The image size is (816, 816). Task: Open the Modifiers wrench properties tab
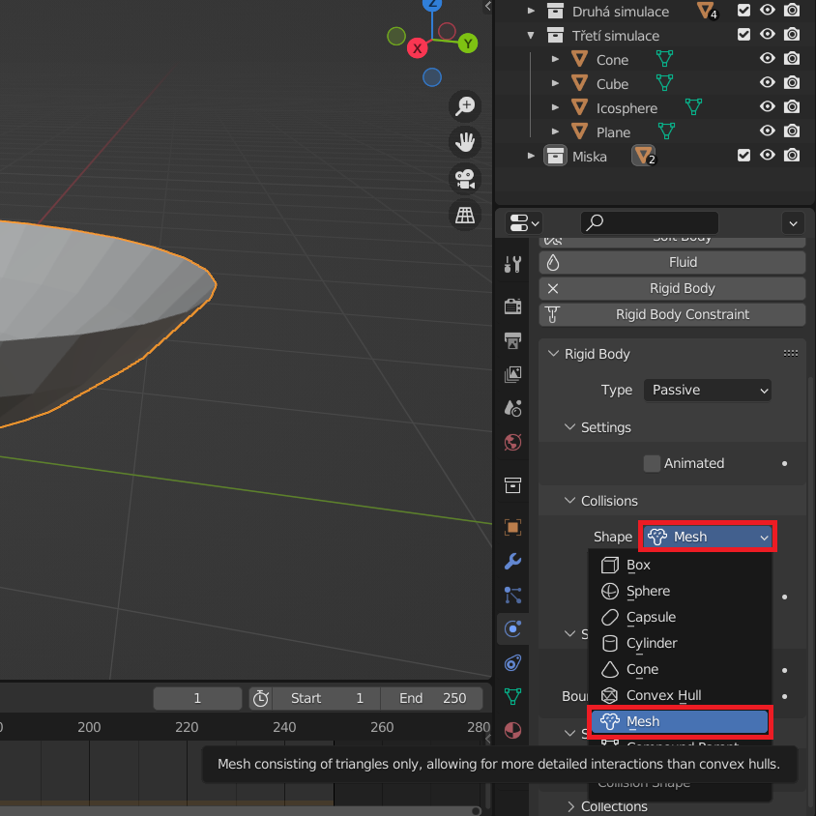[512, 561]
